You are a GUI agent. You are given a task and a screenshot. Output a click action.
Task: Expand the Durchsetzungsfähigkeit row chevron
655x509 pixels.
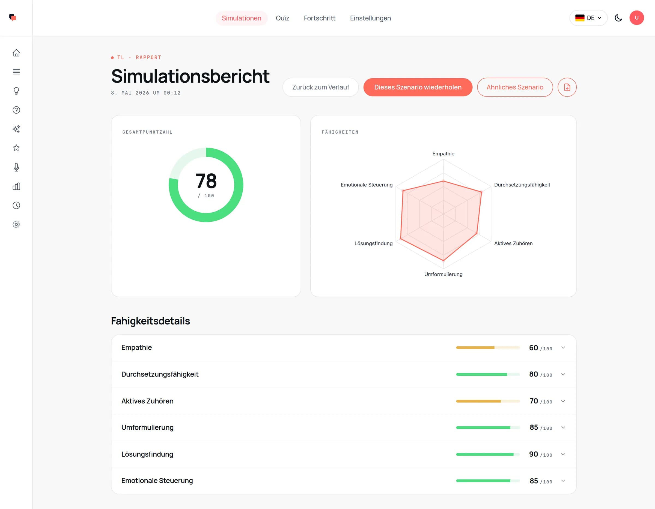point(563,375)
